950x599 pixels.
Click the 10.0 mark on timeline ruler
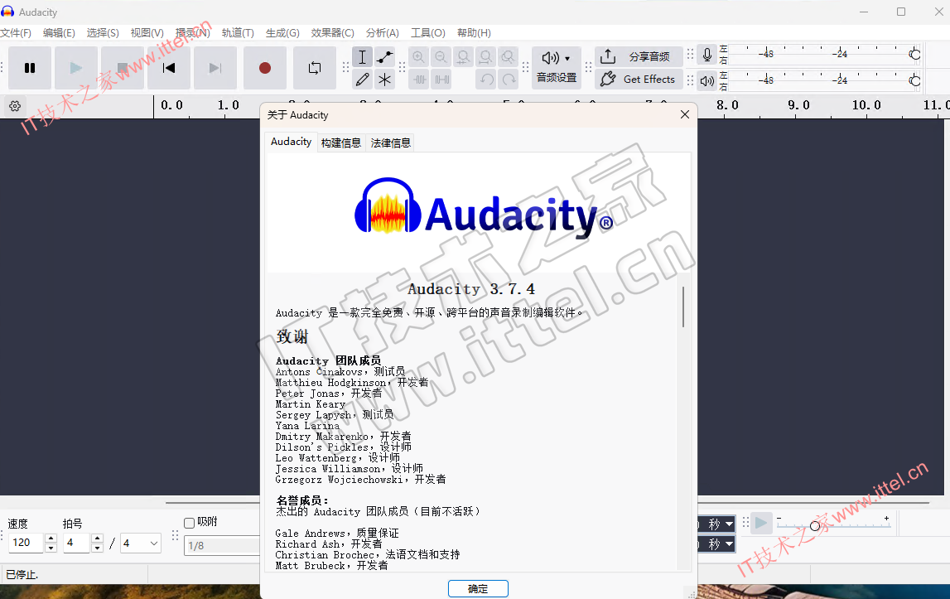866,105
